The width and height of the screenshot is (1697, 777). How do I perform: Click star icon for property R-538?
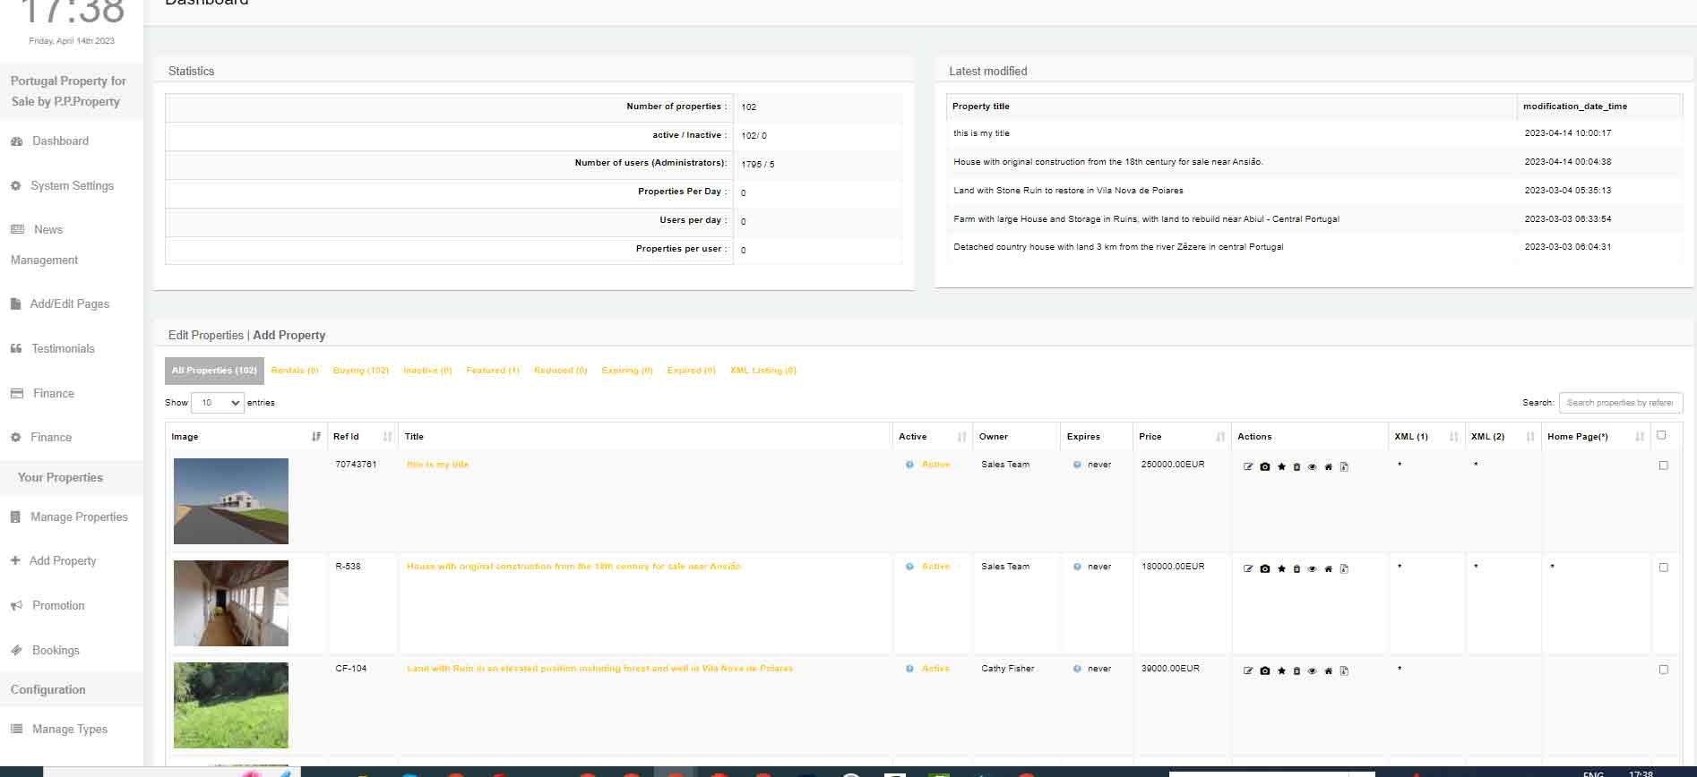[1281, 568]
